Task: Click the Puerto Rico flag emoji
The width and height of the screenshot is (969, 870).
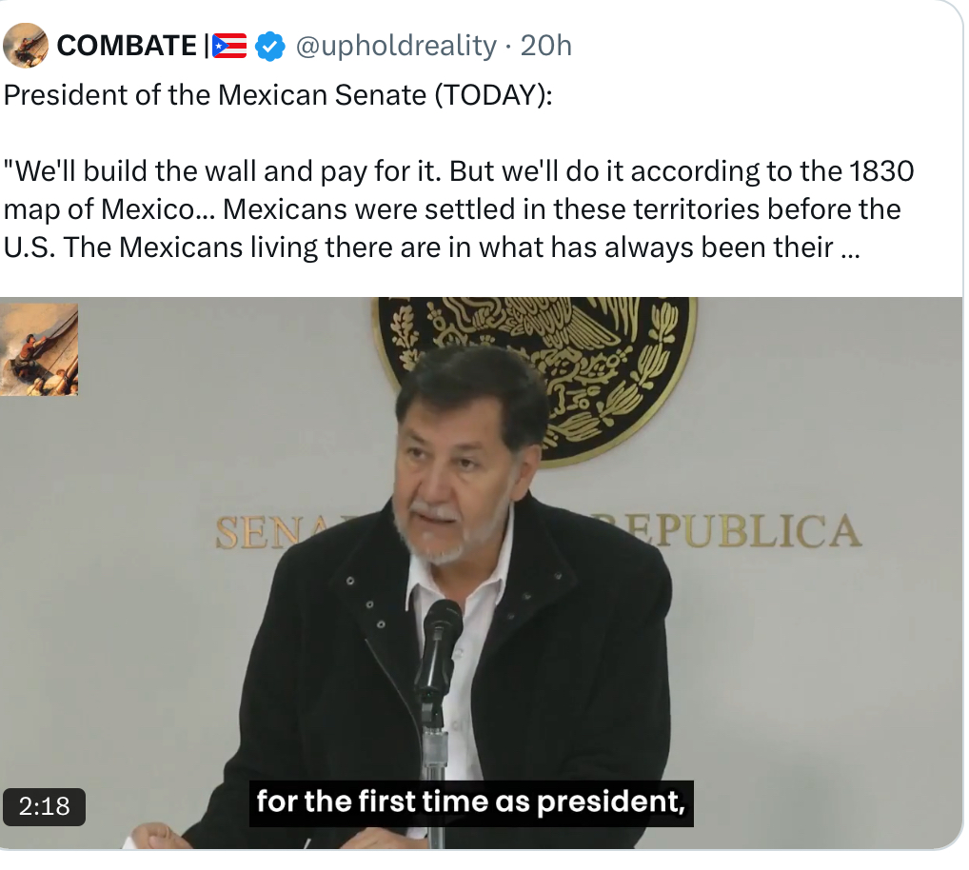Action: [x=229, y=46]
